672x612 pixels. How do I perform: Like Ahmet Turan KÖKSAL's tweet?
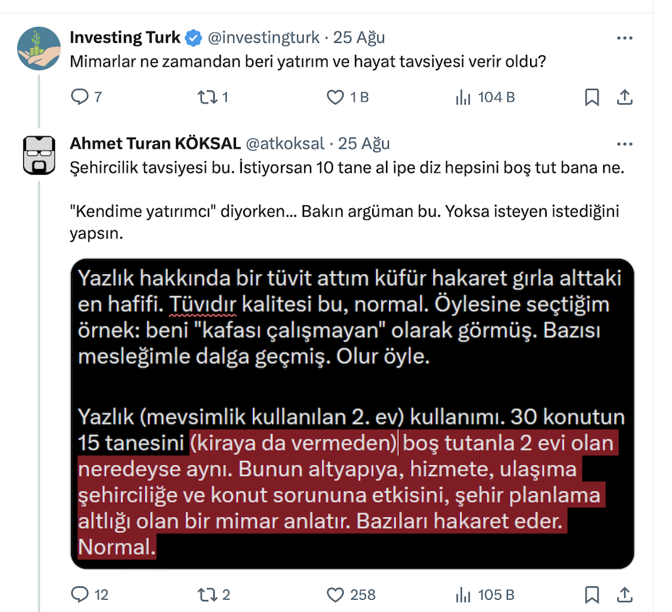335,595
